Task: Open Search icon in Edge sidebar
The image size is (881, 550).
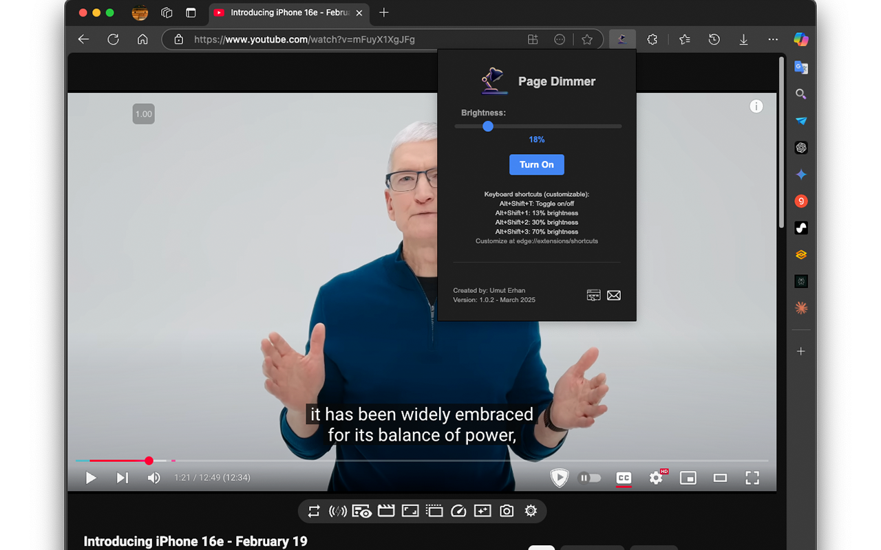Action: pos(801,93)
